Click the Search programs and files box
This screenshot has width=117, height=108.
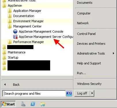[34, 93]
